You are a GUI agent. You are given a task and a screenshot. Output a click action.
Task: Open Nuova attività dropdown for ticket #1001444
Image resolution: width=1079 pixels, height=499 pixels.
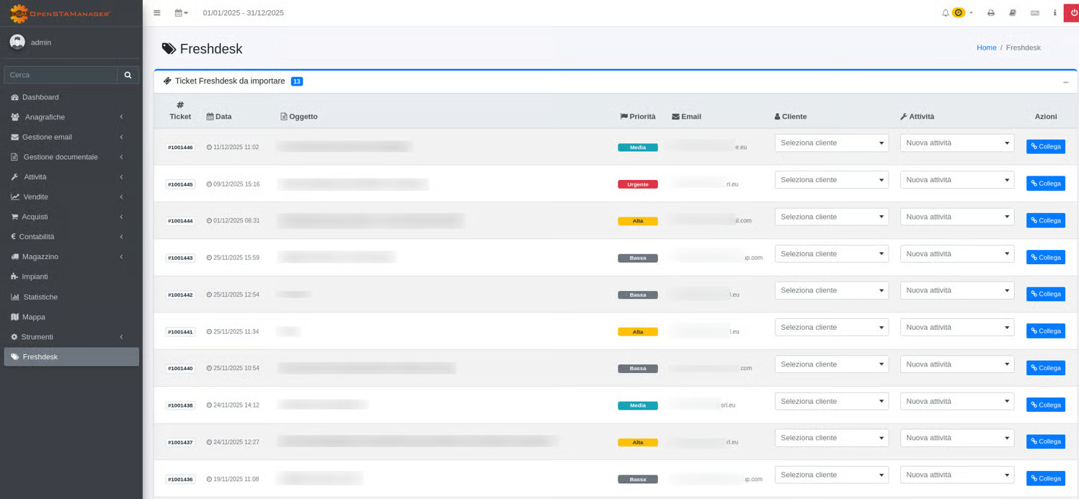956,217
